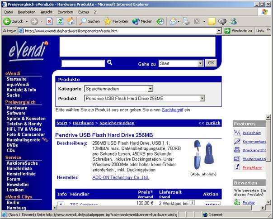The image size is (273, 219).
Task: Click the Wechseln zu green arrow button
Action: [227, 31]
